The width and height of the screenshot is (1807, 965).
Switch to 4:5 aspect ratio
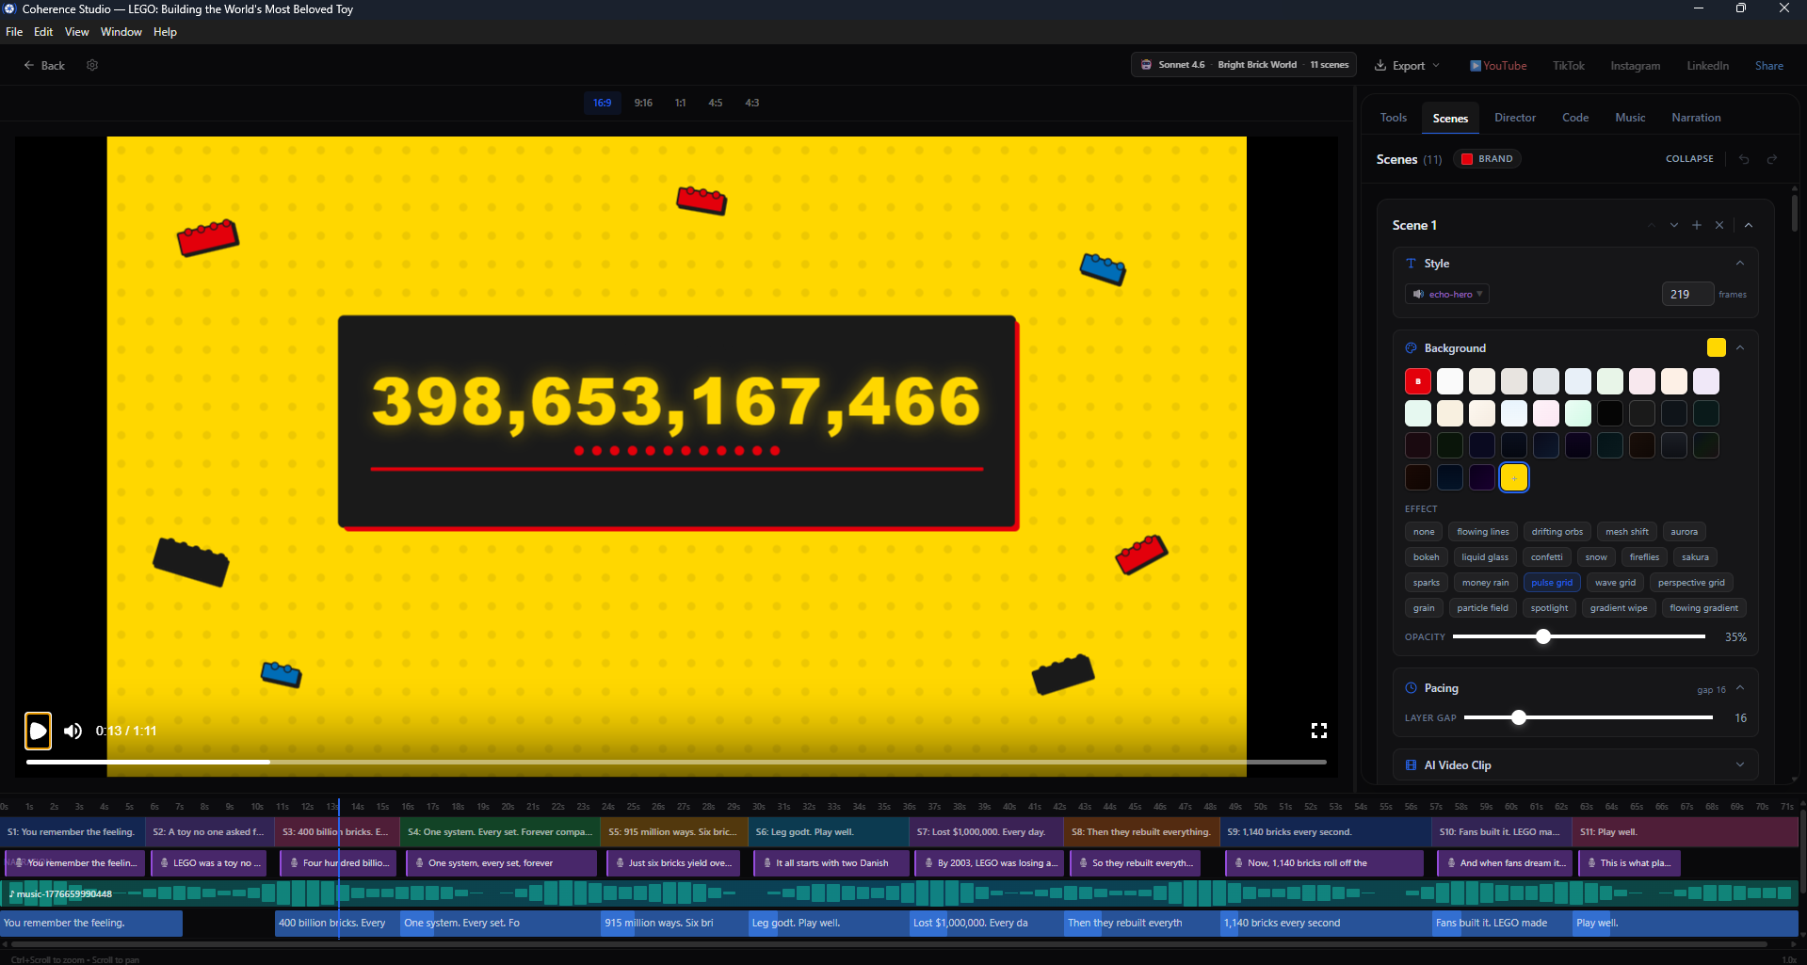coord(716,103)
